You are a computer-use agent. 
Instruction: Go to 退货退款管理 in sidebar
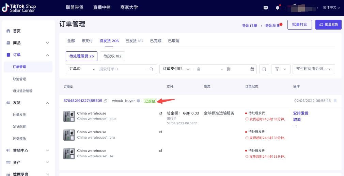pyautogui.click(x=22, y=91)
